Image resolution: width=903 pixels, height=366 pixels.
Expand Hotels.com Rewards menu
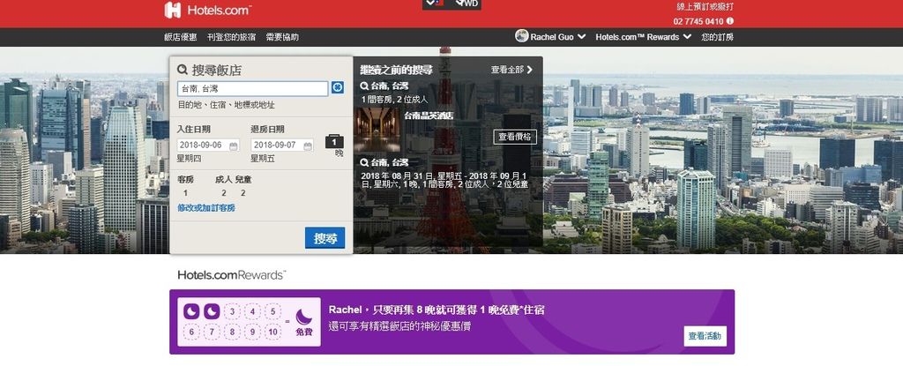tap(643, 36)
